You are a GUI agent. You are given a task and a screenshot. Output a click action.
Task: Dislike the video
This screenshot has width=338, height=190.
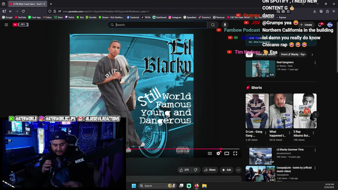click(x=195, y=170)
